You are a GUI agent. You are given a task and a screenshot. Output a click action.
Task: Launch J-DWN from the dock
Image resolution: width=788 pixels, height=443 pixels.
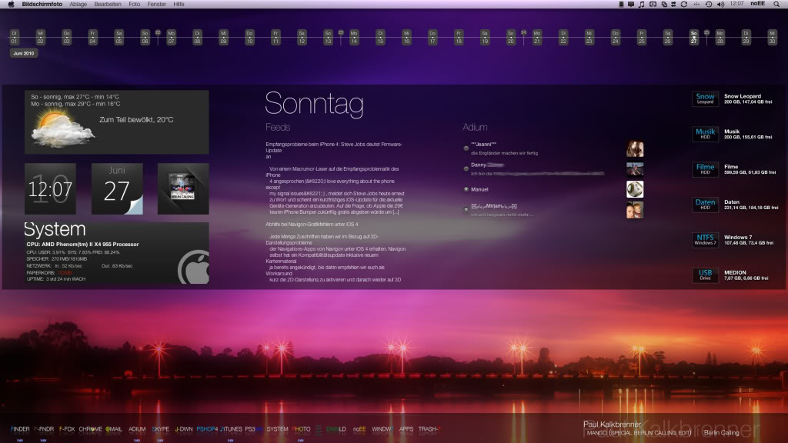(183, 429)
